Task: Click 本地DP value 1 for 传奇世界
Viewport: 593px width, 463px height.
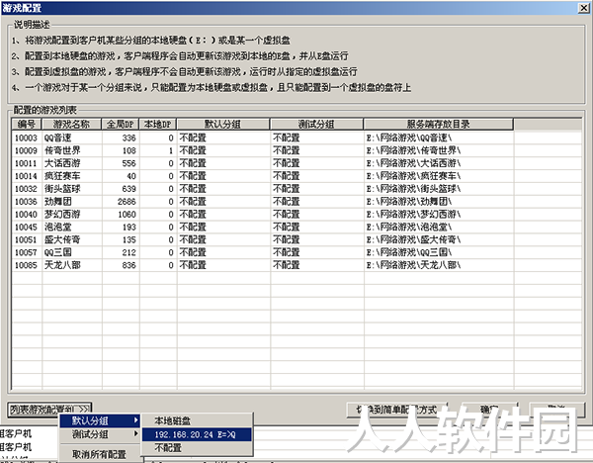Action: pyautogui.click(x=171, y=150)
